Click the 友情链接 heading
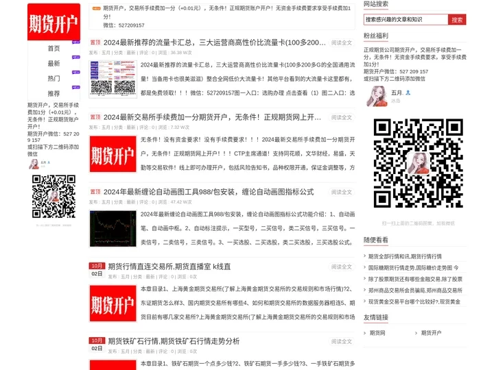The width and height of the screenshot is (494, 370). click(x=376, y=317)
